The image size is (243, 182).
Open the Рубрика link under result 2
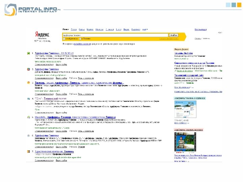tap(86, 78)
